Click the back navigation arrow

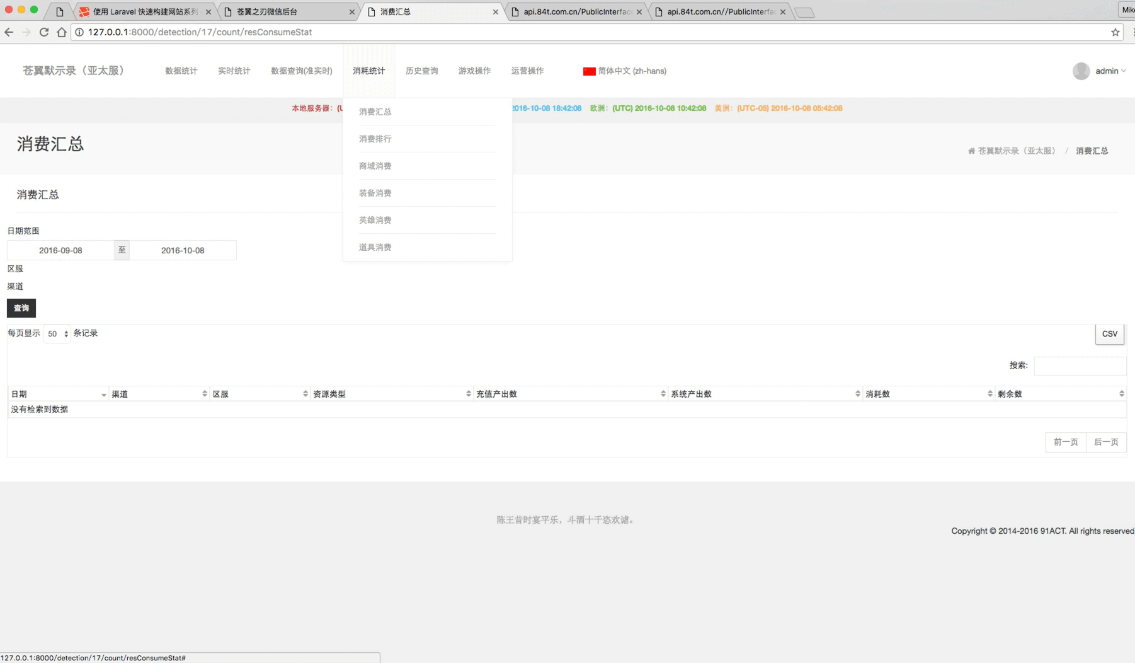click(9, 32)
